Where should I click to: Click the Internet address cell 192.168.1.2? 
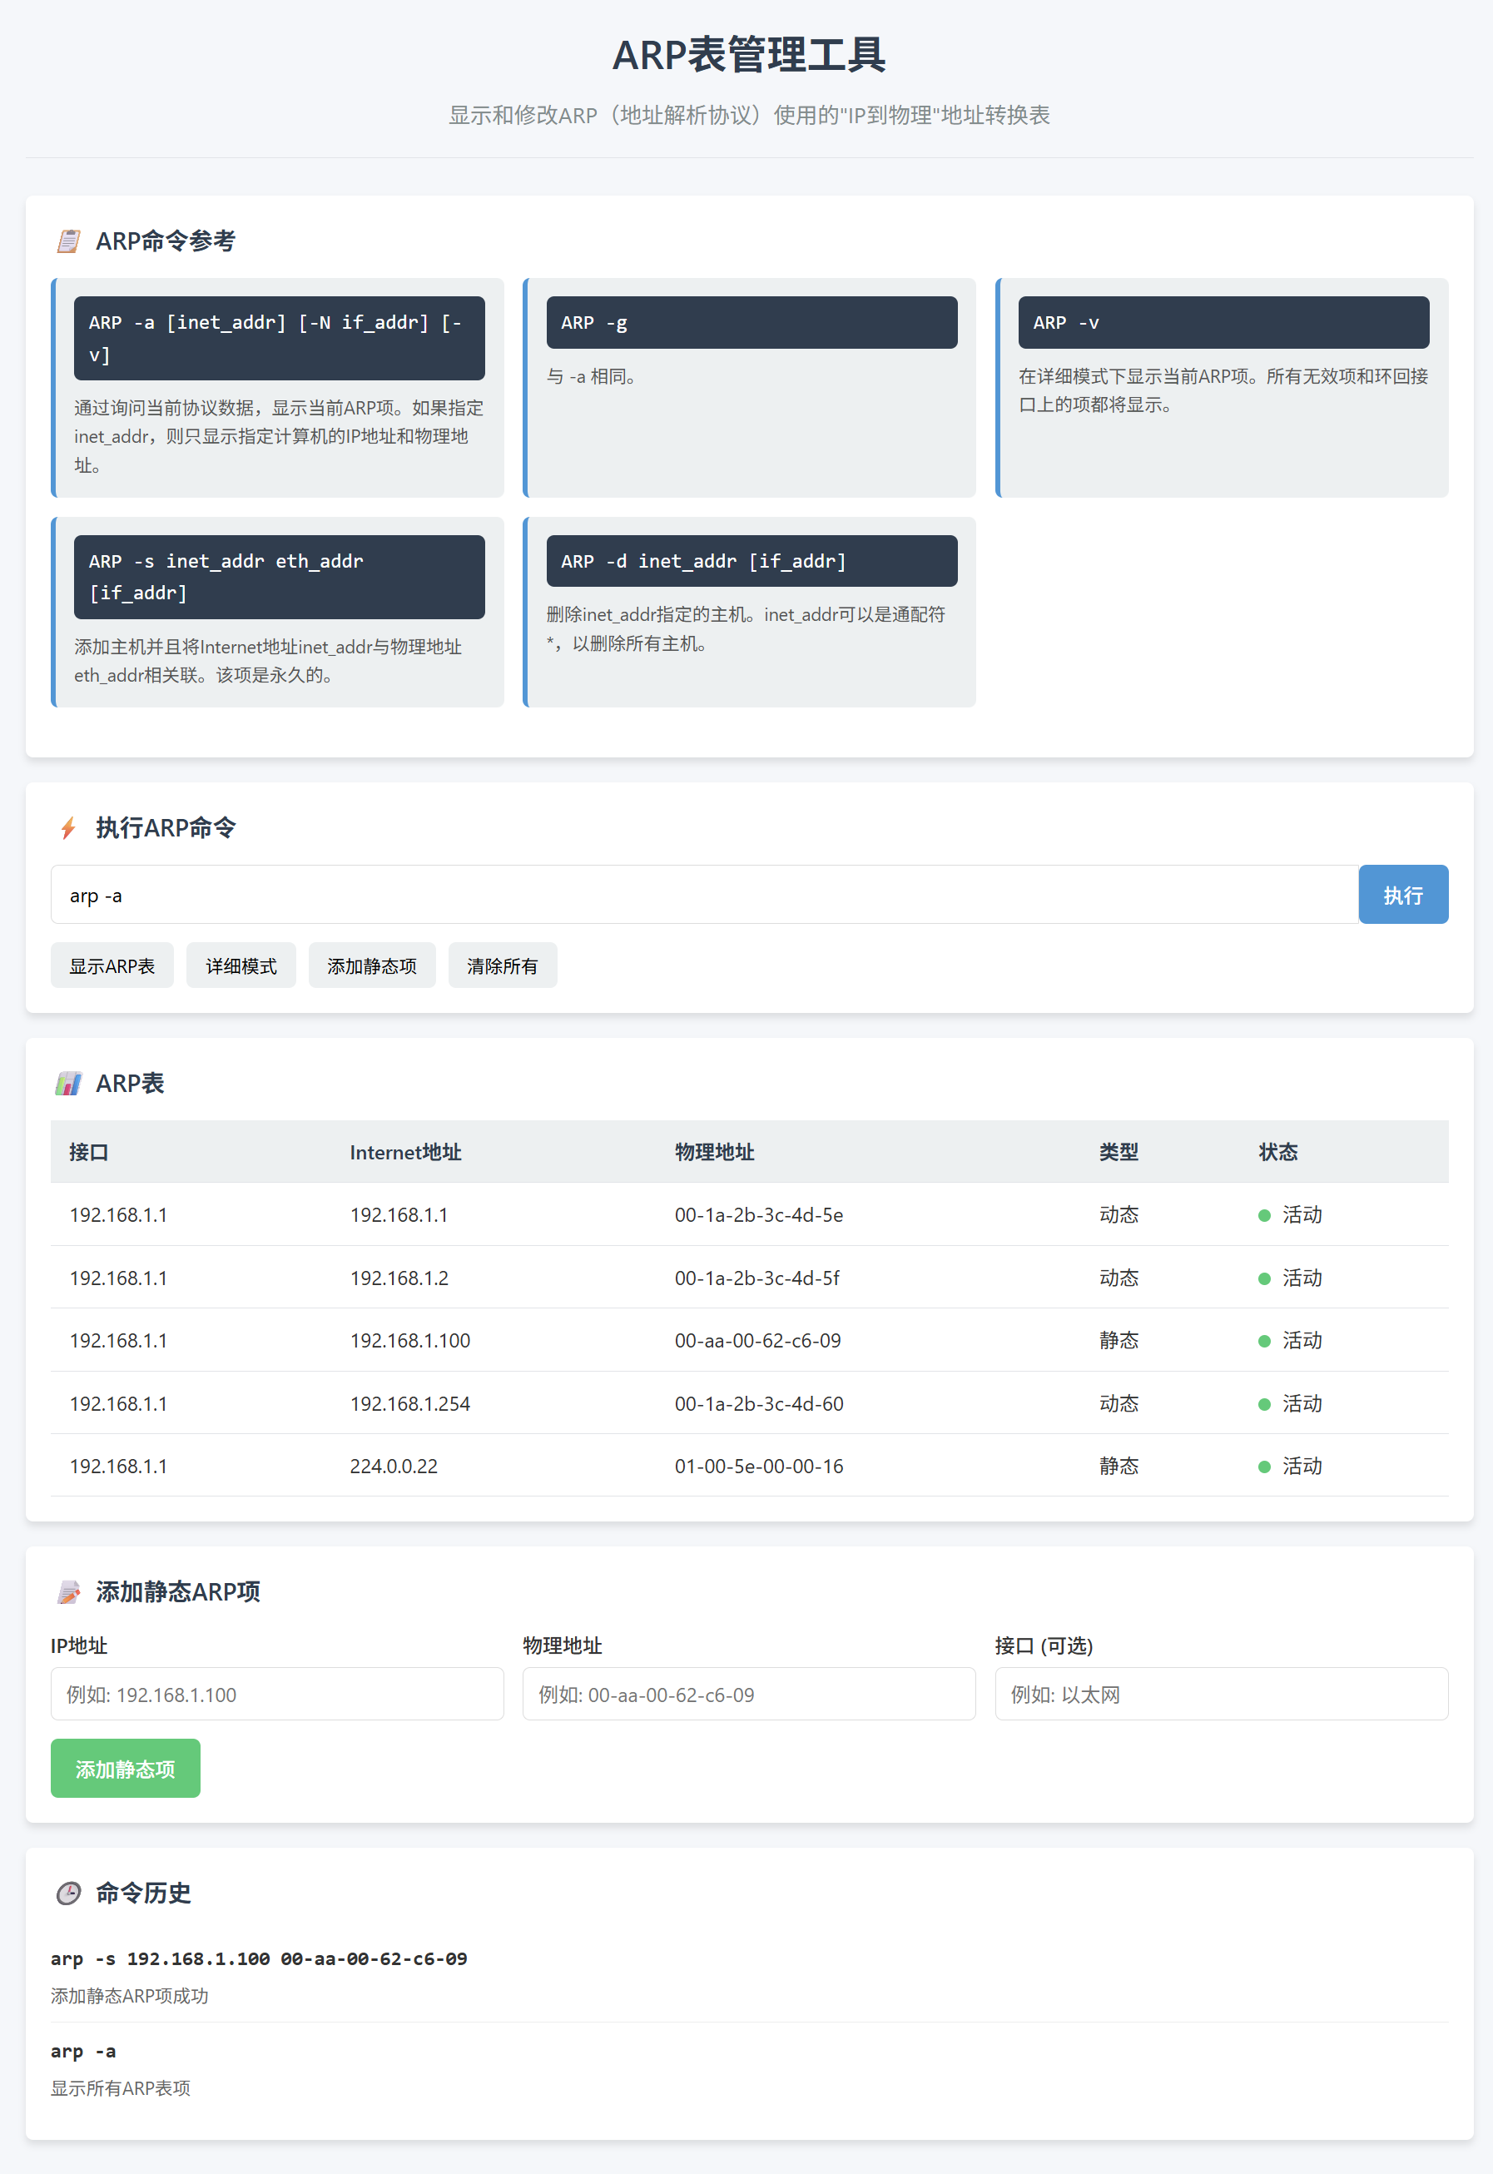[399, 1278]
